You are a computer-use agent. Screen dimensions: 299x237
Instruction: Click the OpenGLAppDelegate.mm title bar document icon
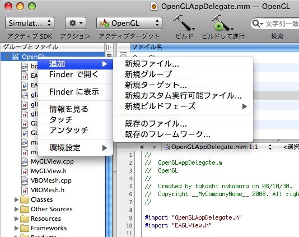pos(154,7)
